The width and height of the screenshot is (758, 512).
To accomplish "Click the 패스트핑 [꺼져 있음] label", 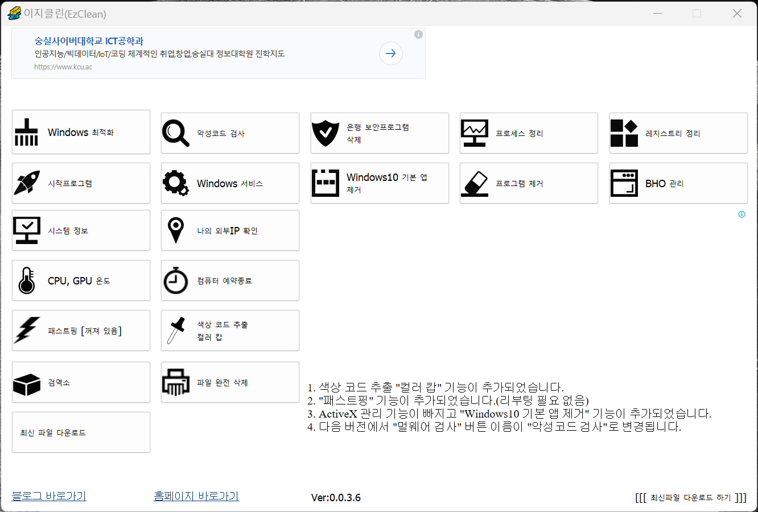I will [x=85, y=331].
